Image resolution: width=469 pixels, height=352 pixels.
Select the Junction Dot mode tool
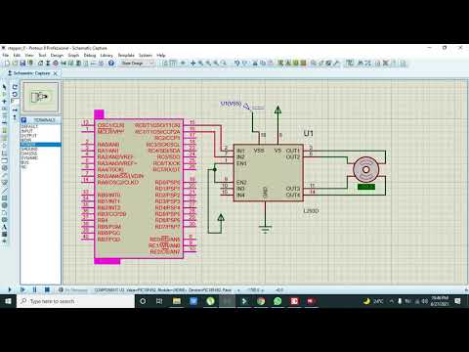point(4,102)
